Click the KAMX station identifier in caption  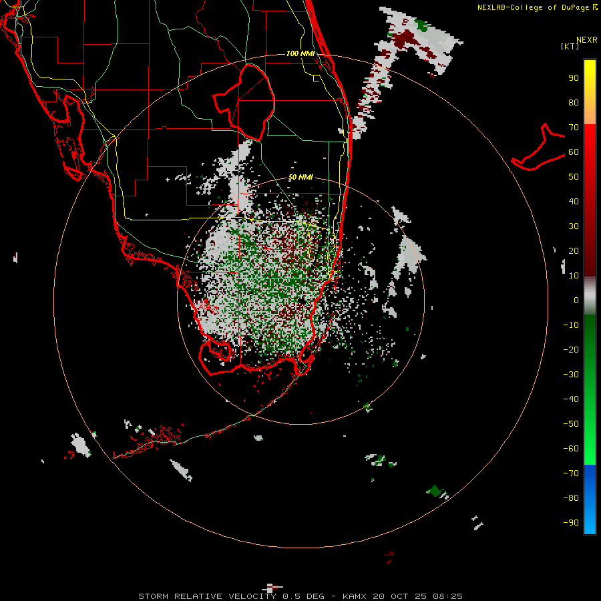click(355, 596)
